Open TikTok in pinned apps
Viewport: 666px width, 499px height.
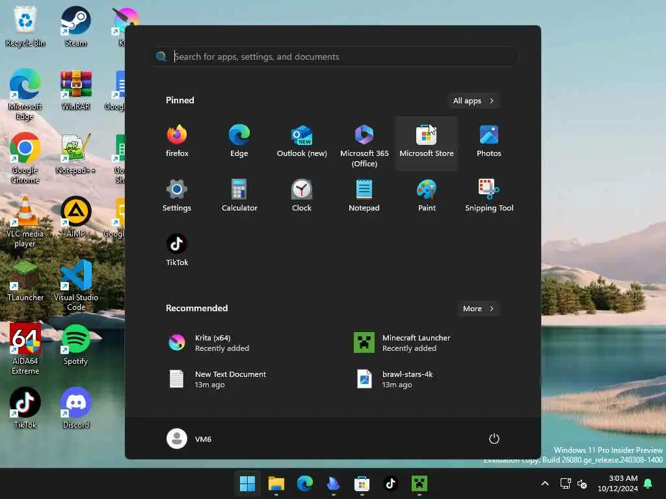coord(177,250)
